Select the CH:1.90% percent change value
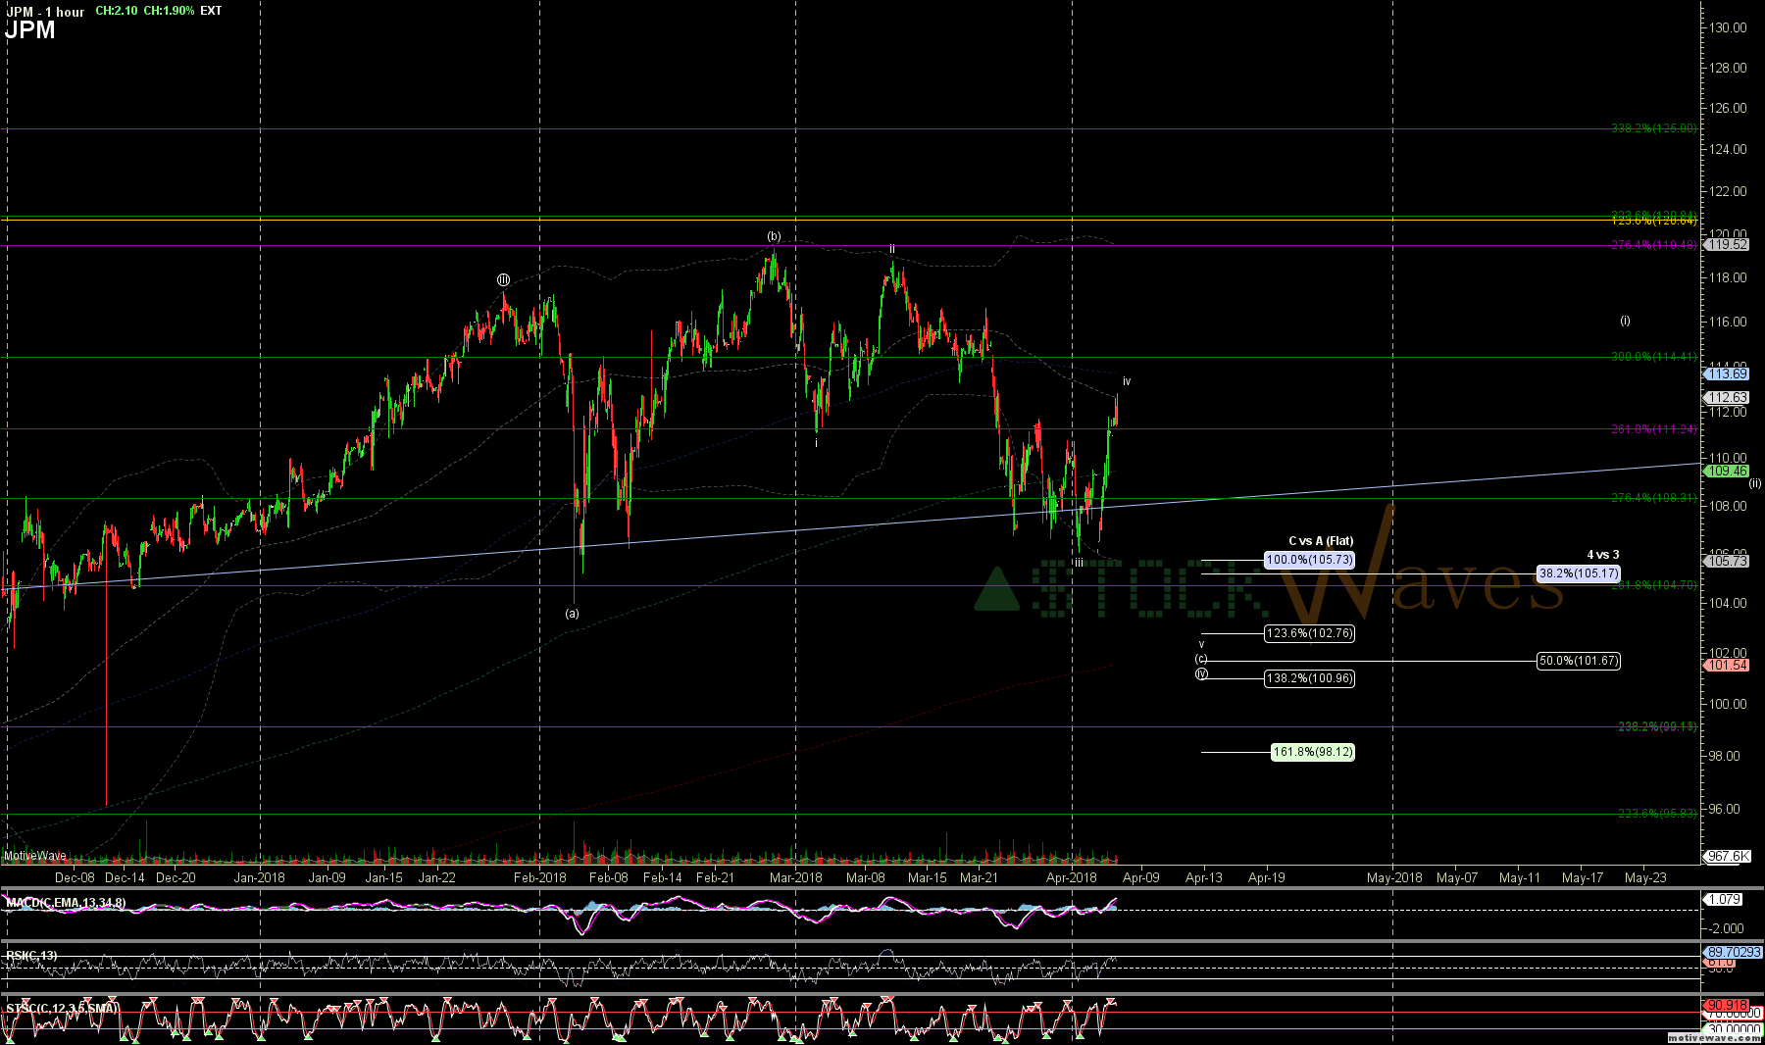 pos(169,11)
